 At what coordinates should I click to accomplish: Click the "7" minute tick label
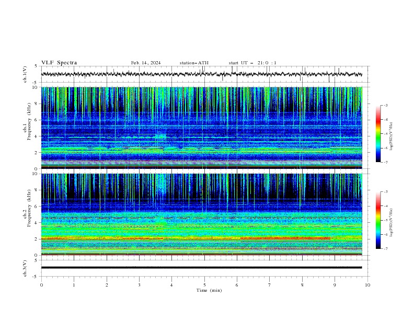click(270, 285)
